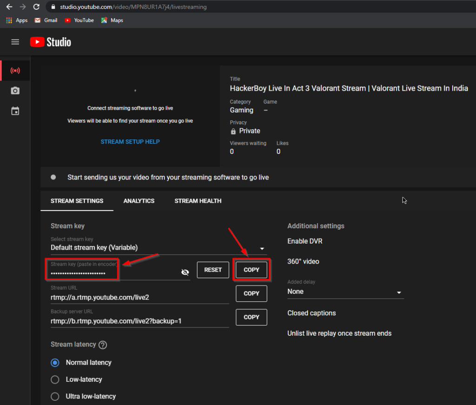Click the Enable DVR setting
Viewport: 476px width, 405px height.
[305, 241]
